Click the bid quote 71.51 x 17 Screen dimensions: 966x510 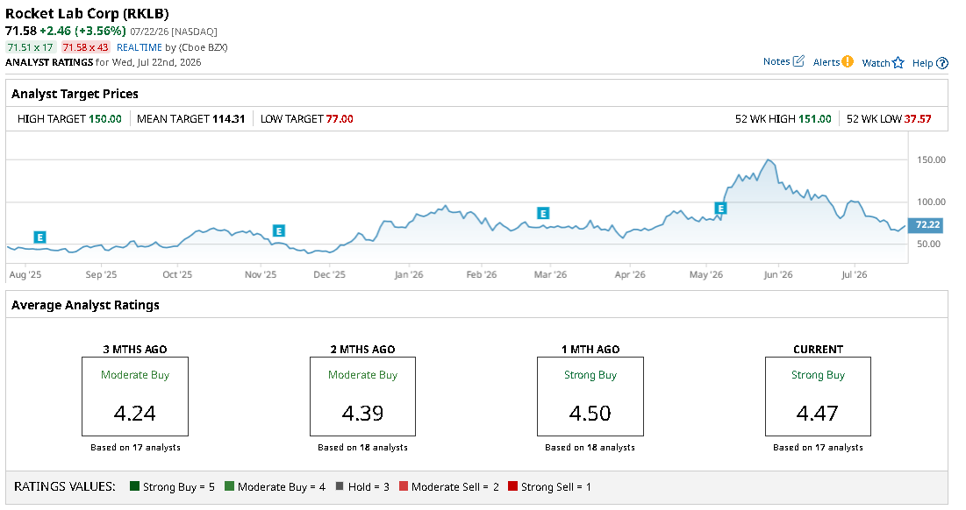pyautogui.click(x=31, y=47)
